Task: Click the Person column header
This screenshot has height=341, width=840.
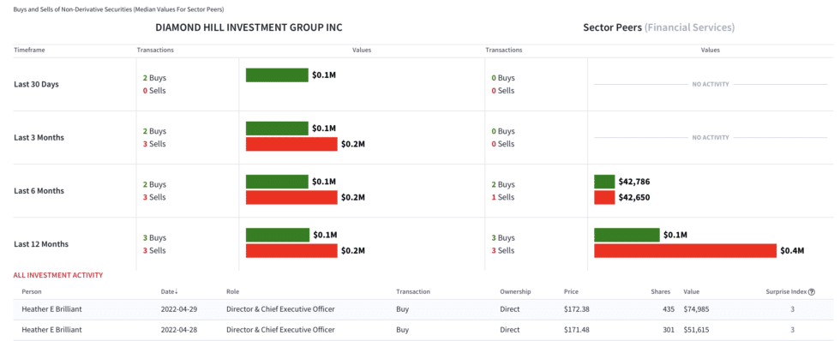Action: click(x=32, y=292)
